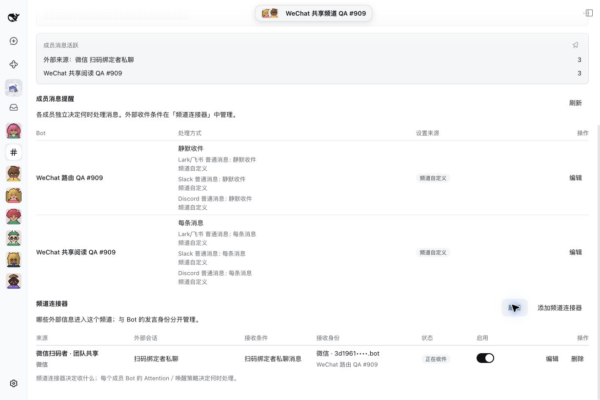The height and width of the screenshot is (400, 600).
Task: Open the inbox tray icon
Action: point(14,107)
